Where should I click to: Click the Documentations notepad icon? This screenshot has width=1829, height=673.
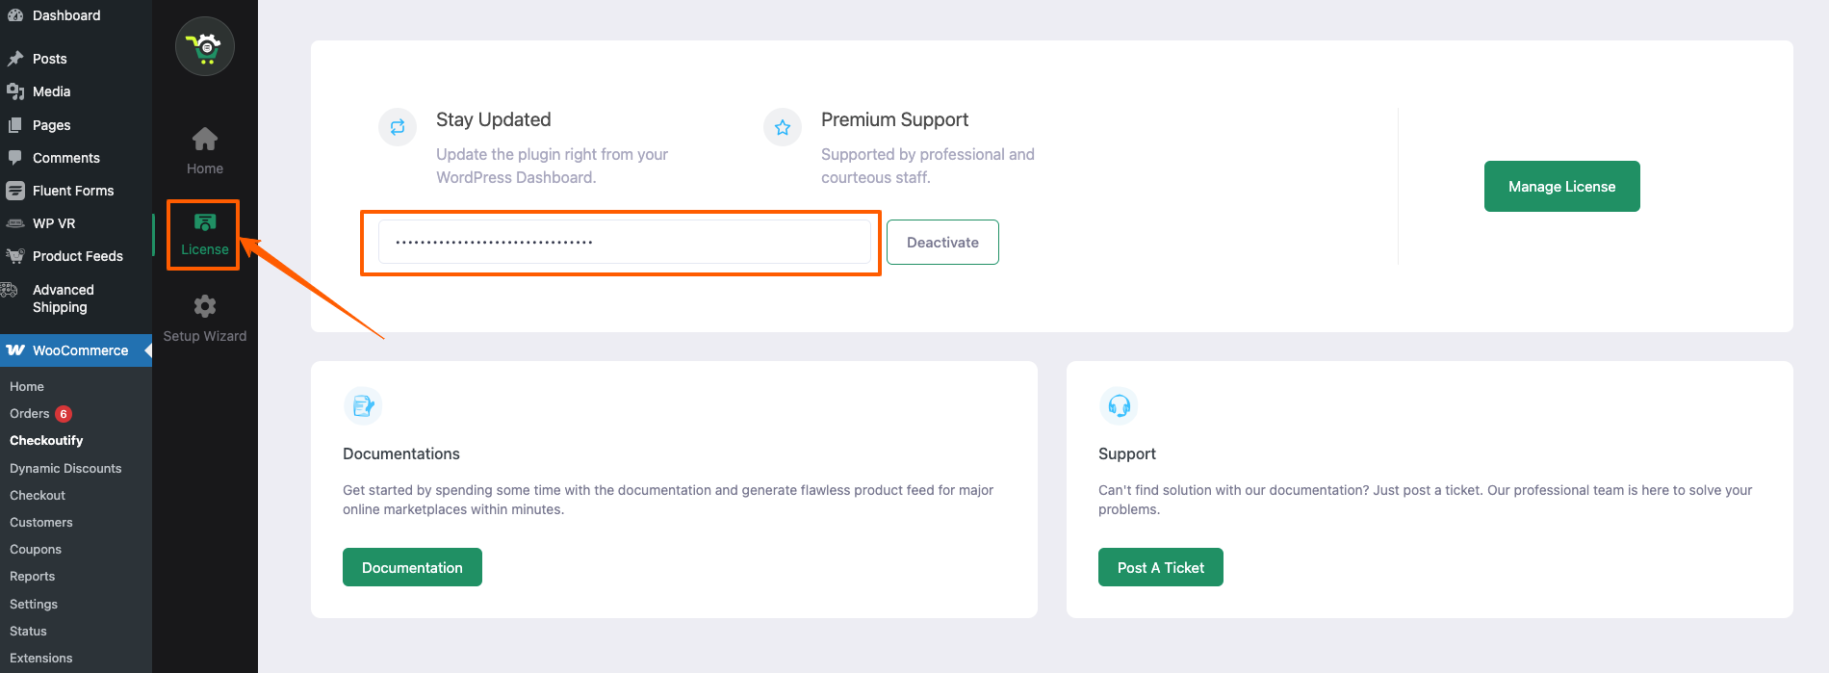coord(363,406)
